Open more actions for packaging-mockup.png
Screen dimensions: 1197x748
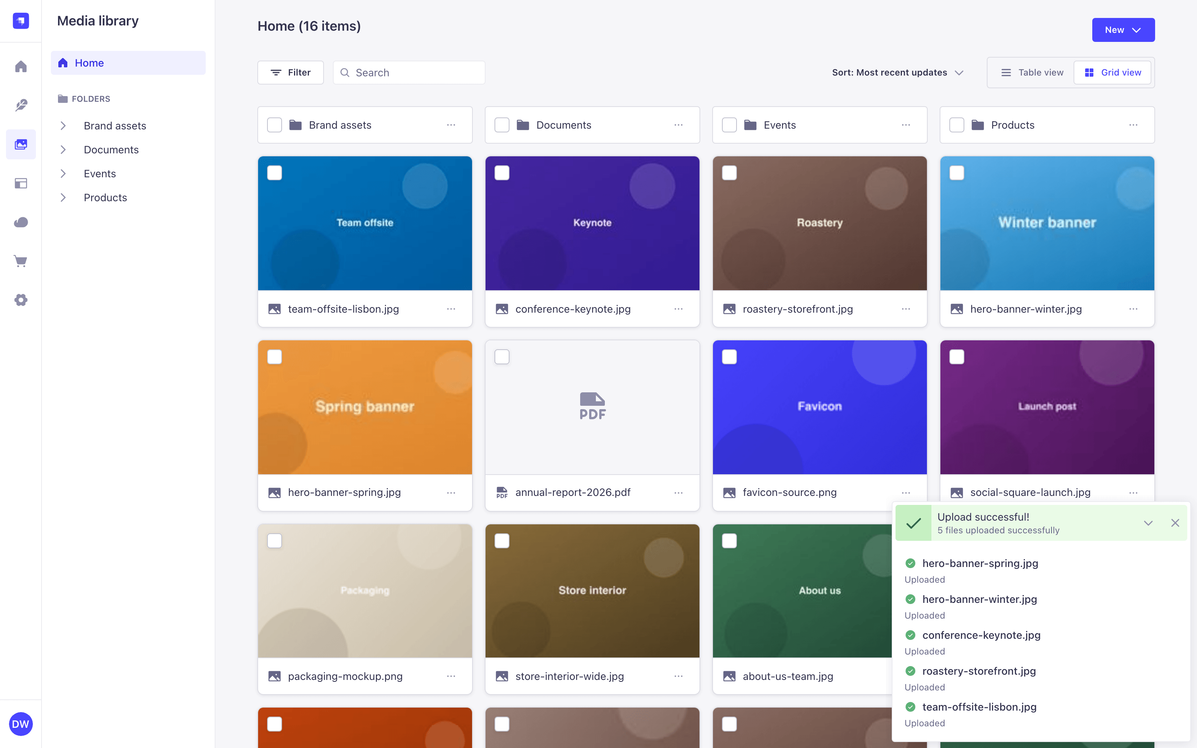[x=451, y=676]
